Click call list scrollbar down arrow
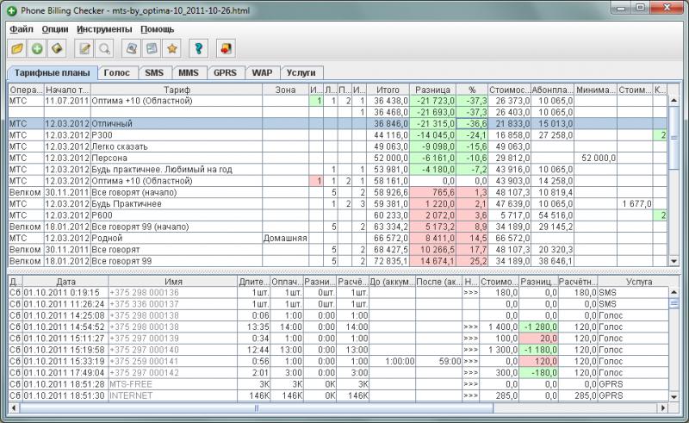Screen dimensions: 689x423 [673, 396]
